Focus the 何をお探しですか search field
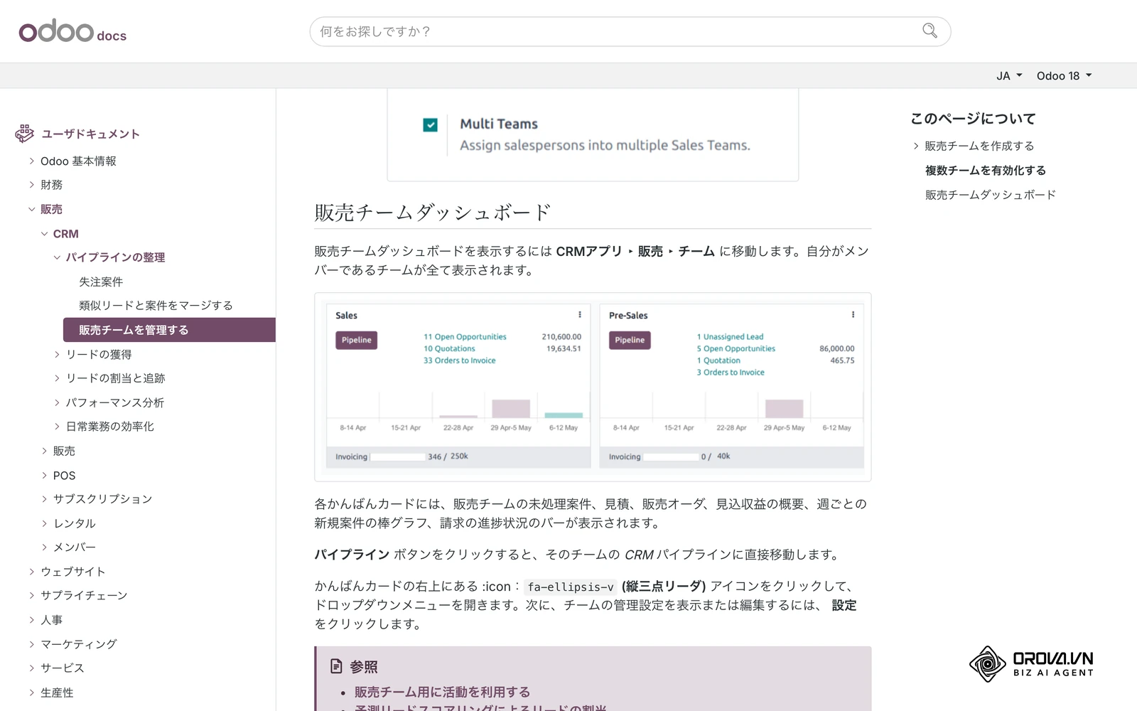 630,31
